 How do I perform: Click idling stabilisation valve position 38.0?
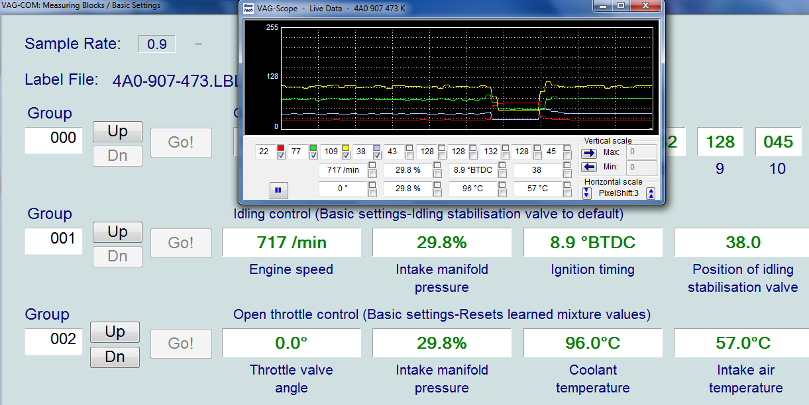point(741,243)
